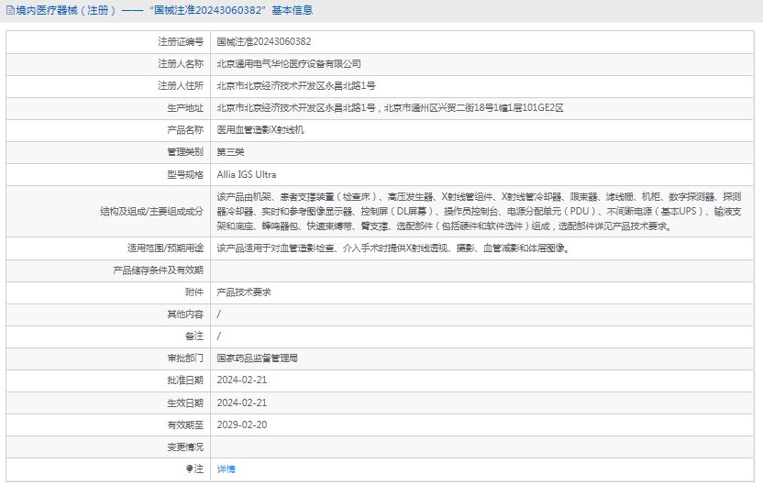Click the 生效日期 value 2024-02-21

pos(242,402)
